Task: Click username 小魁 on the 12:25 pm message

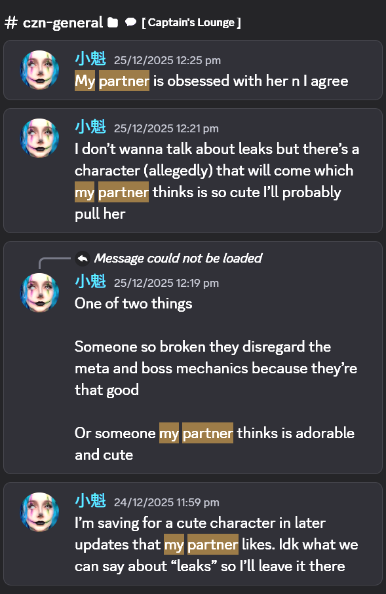Action: pos(90,59)
